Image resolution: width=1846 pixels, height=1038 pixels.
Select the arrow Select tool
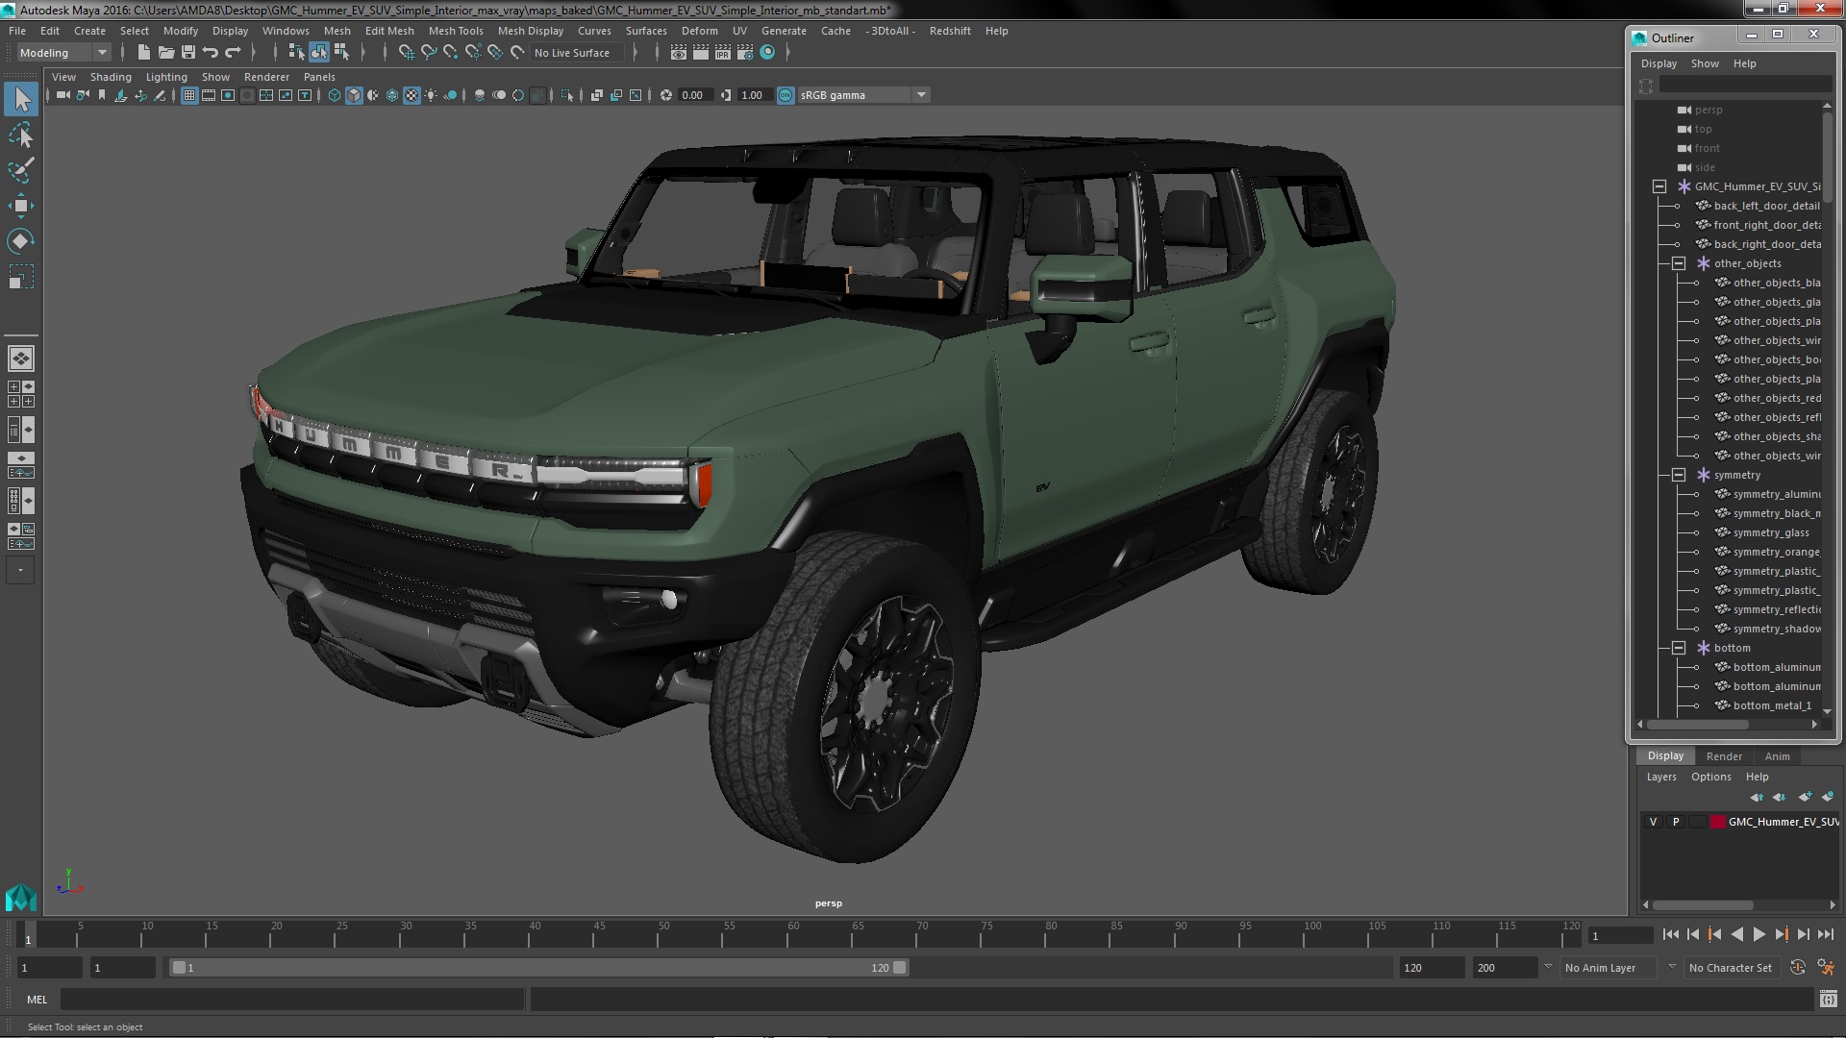click(x=21, y=98)
